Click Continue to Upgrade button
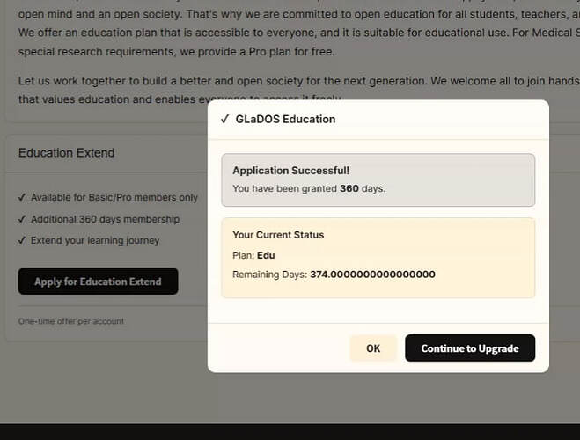Viewport: 580px width, 440px height. coord(470,348)
